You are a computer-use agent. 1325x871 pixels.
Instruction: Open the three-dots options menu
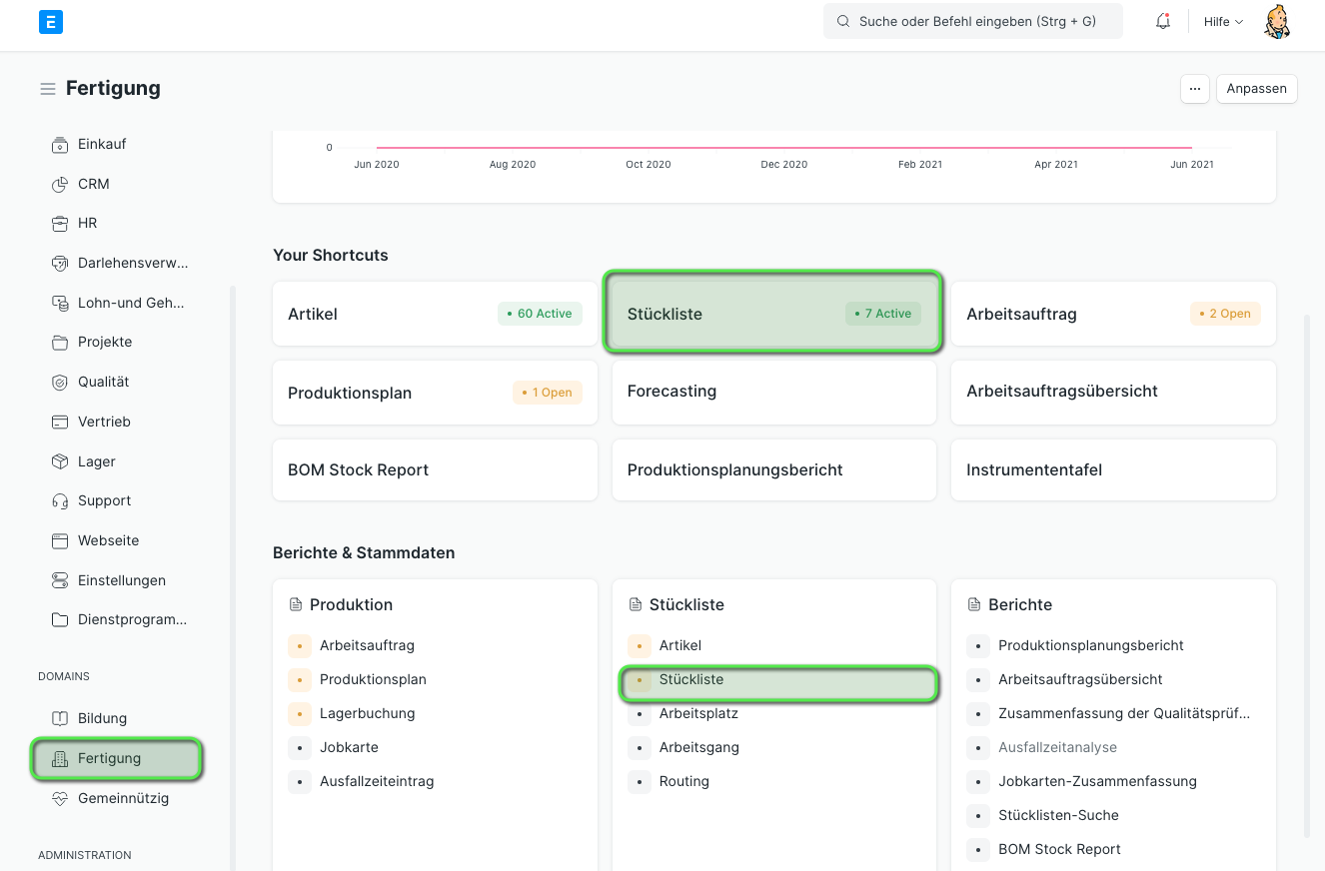pyautogui.click(x=1195, y=88)
